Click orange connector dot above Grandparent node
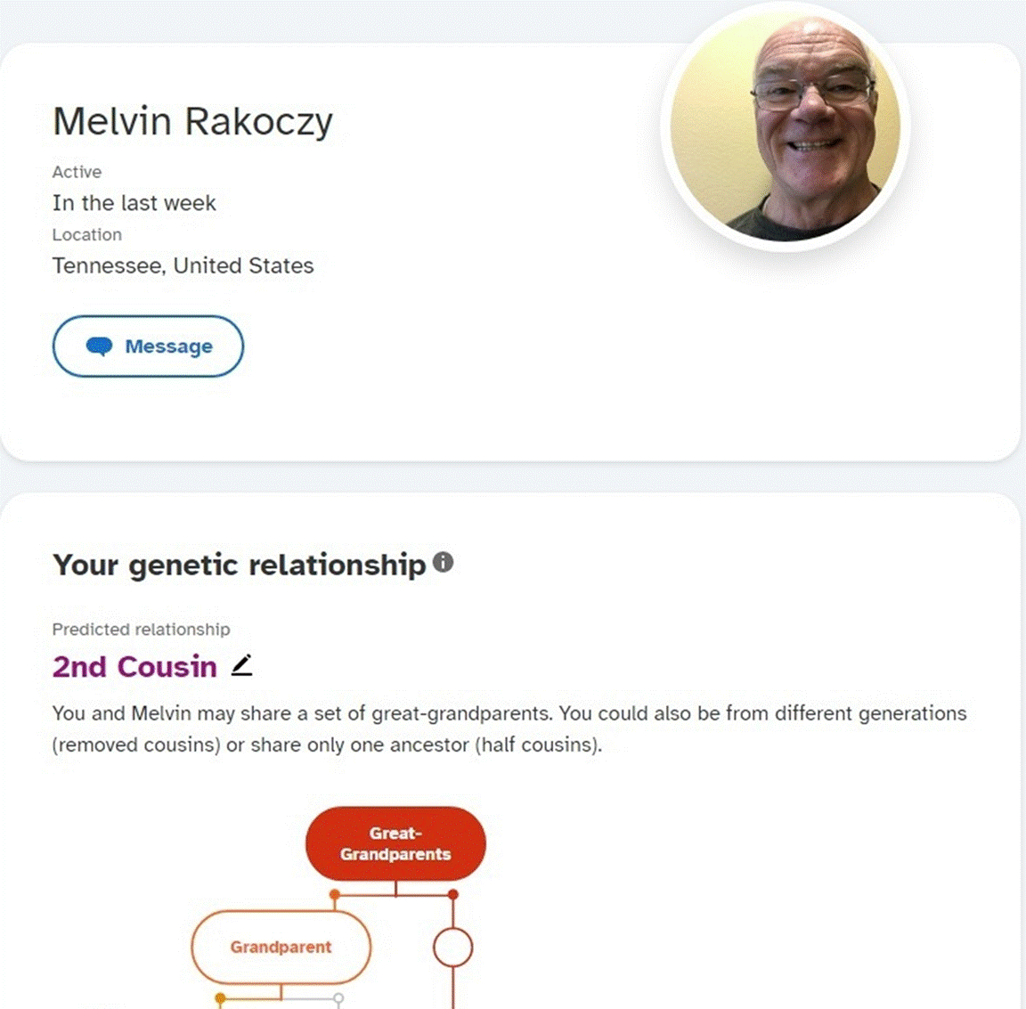The width and height of the screenshot is (1026, 1009). (x=335, y=894)
